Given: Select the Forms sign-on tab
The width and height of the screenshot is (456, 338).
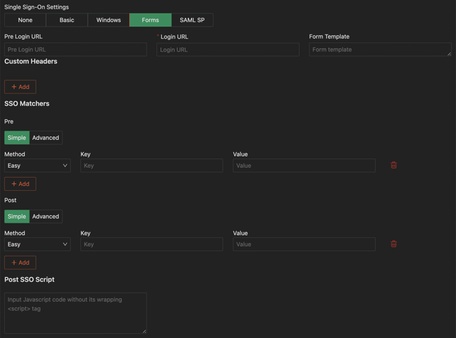Looking at the screenshot, I should coord(150,20).
